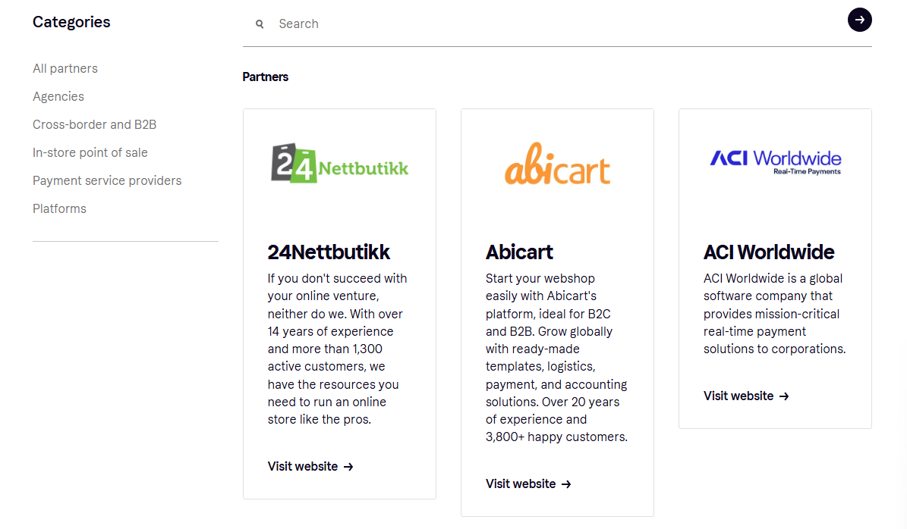Click the arrow icon beside 24Nettbutikk's Visit website

[x=349, y=467]
